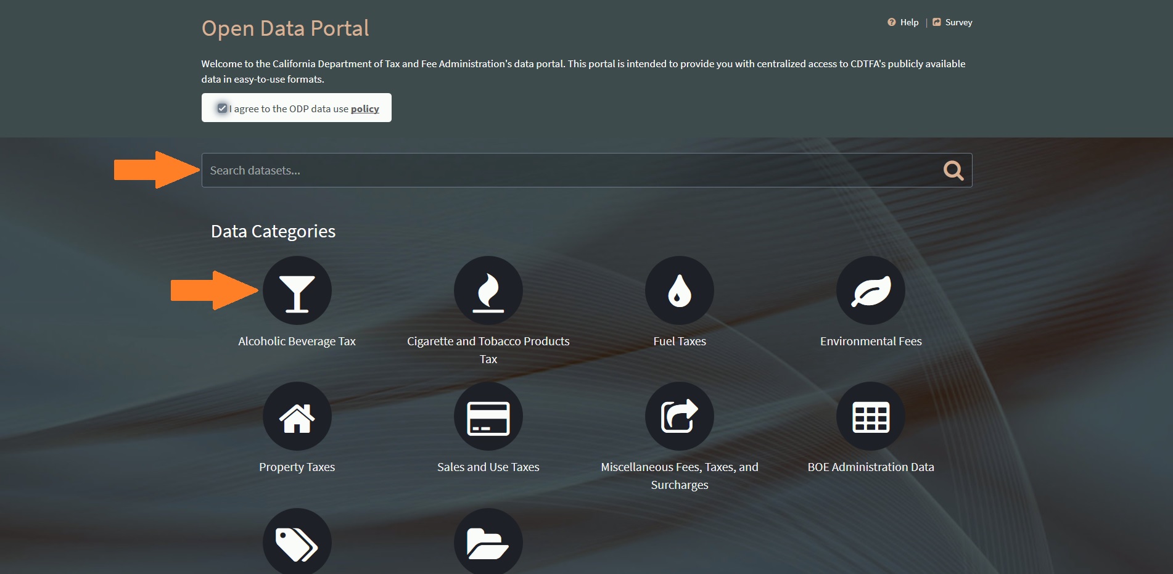Open the open-folder category icon
Screen dimensions: 1173x574
pos(488,541)
